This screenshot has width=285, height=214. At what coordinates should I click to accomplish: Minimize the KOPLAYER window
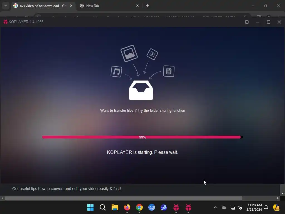(257, 22)
